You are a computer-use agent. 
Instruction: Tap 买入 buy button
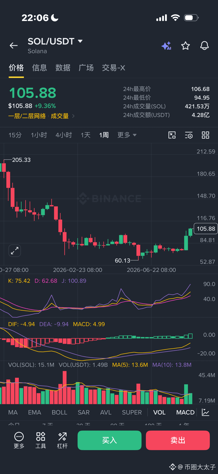click(110, 440)
